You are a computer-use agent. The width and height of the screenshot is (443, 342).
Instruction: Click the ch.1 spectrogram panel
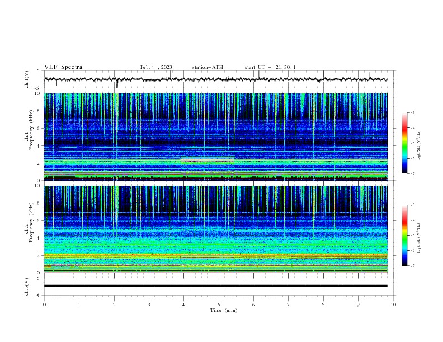(215, 136)
